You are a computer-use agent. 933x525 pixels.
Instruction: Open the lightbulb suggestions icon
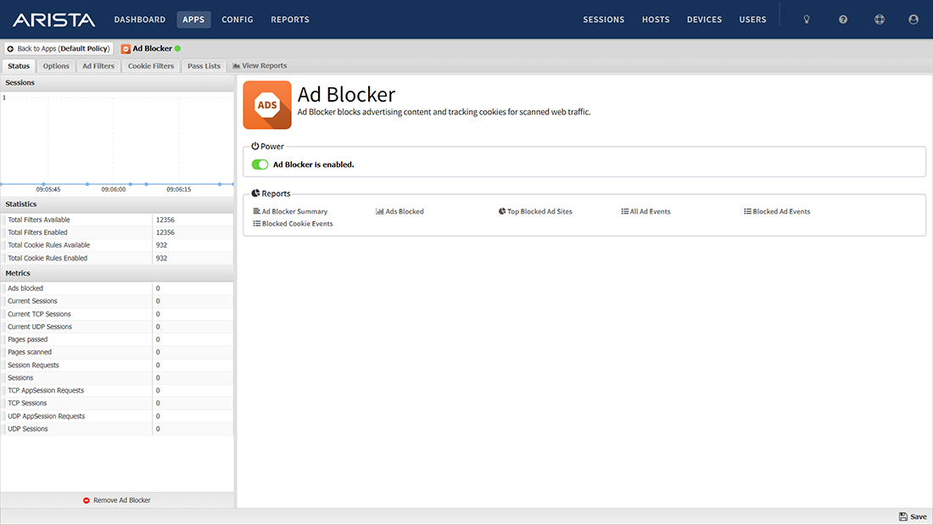pyautogui.click(x=807, y=20)
